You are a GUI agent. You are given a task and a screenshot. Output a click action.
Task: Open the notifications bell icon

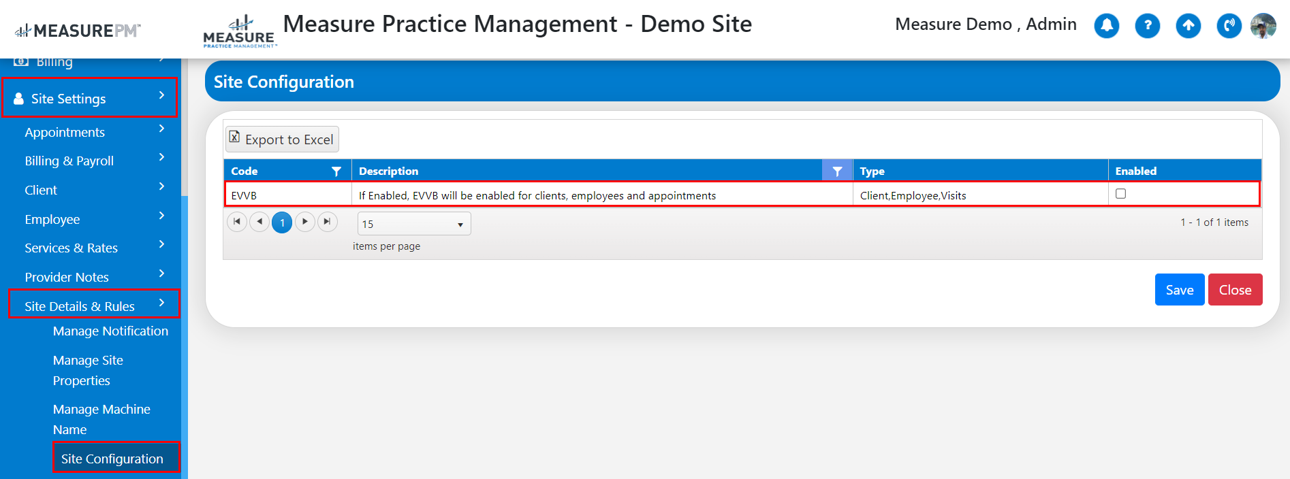point(1107,26)
